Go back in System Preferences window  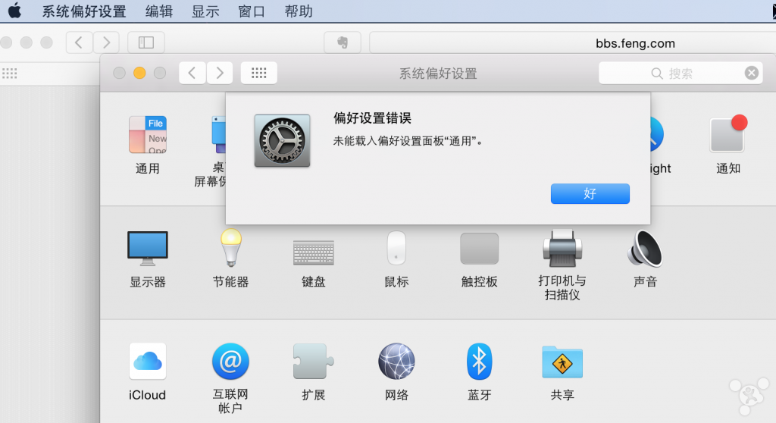point(192,74)
